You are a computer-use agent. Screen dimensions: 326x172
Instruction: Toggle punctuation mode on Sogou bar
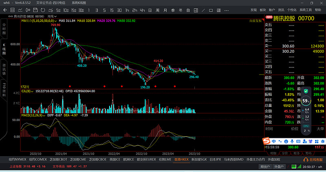(x=280, y=141)
